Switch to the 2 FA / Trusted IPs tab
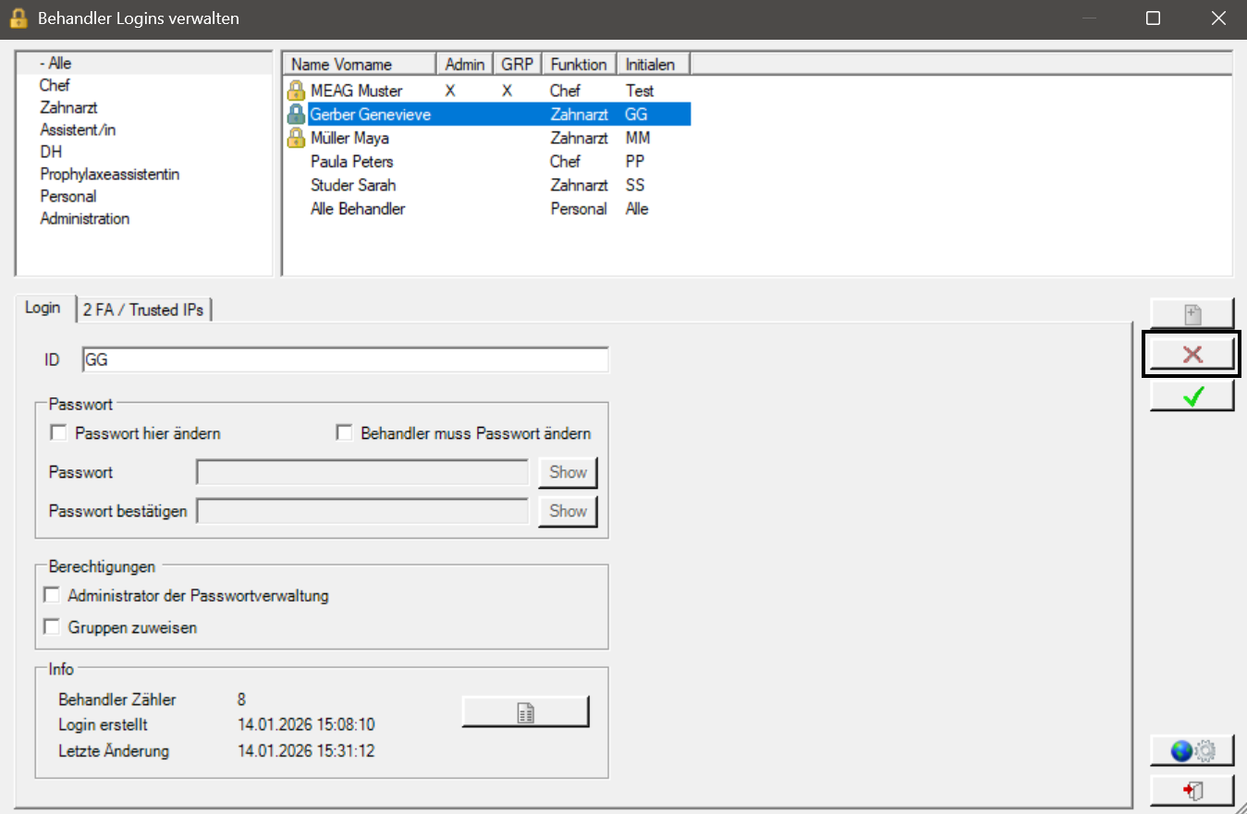The height and width of the screenshot is (814, 1247). pos(144,310)
